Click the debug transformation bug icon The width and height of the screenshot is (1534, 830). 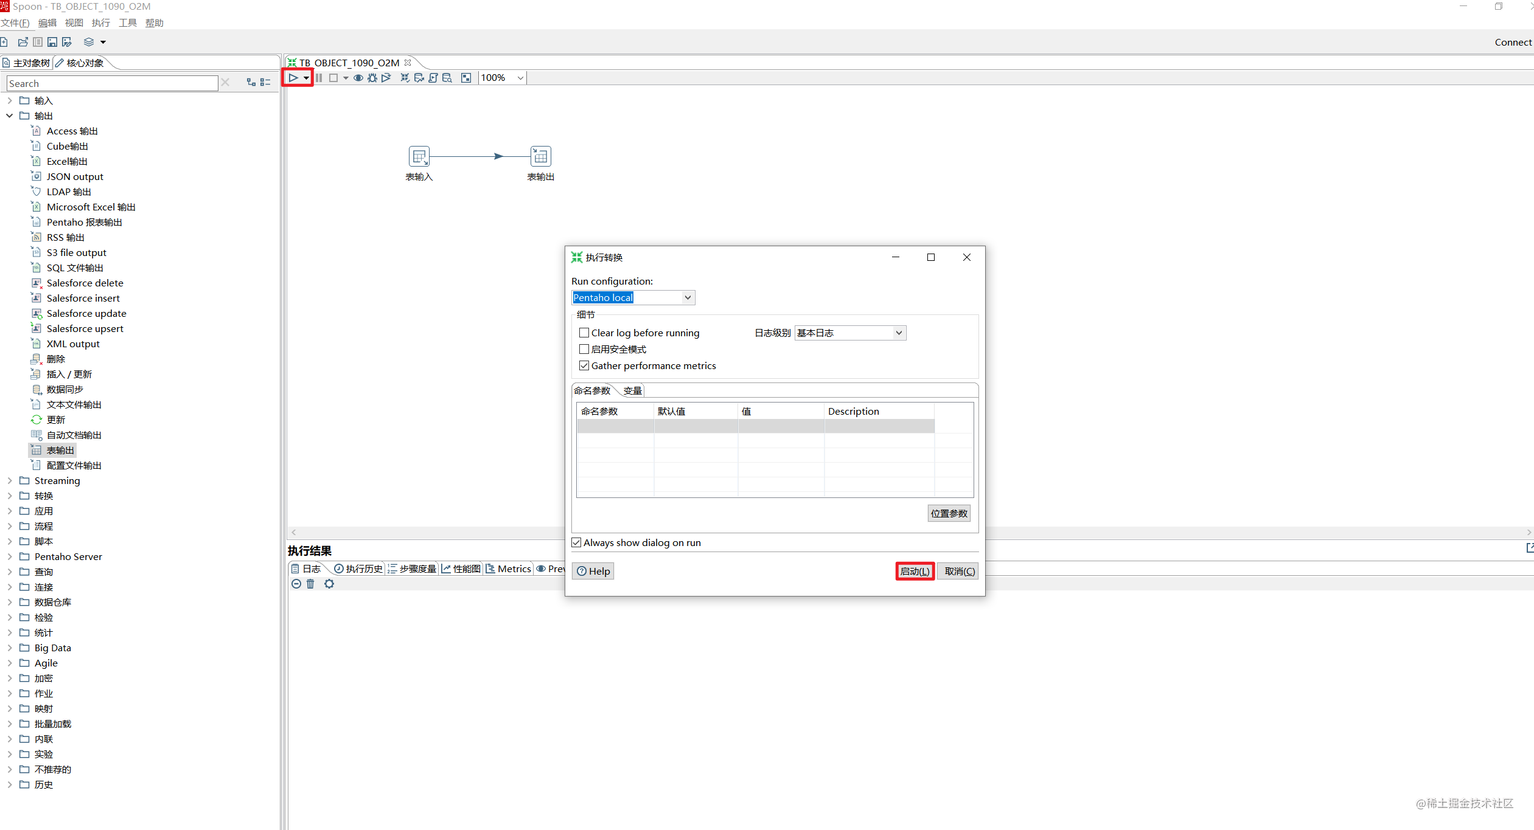tap(372, 78)
